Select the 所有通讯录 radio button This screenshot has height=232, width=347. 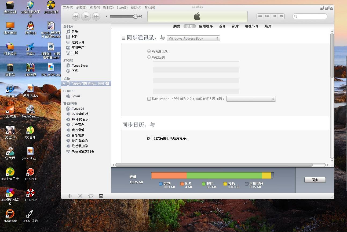point(149,51)
